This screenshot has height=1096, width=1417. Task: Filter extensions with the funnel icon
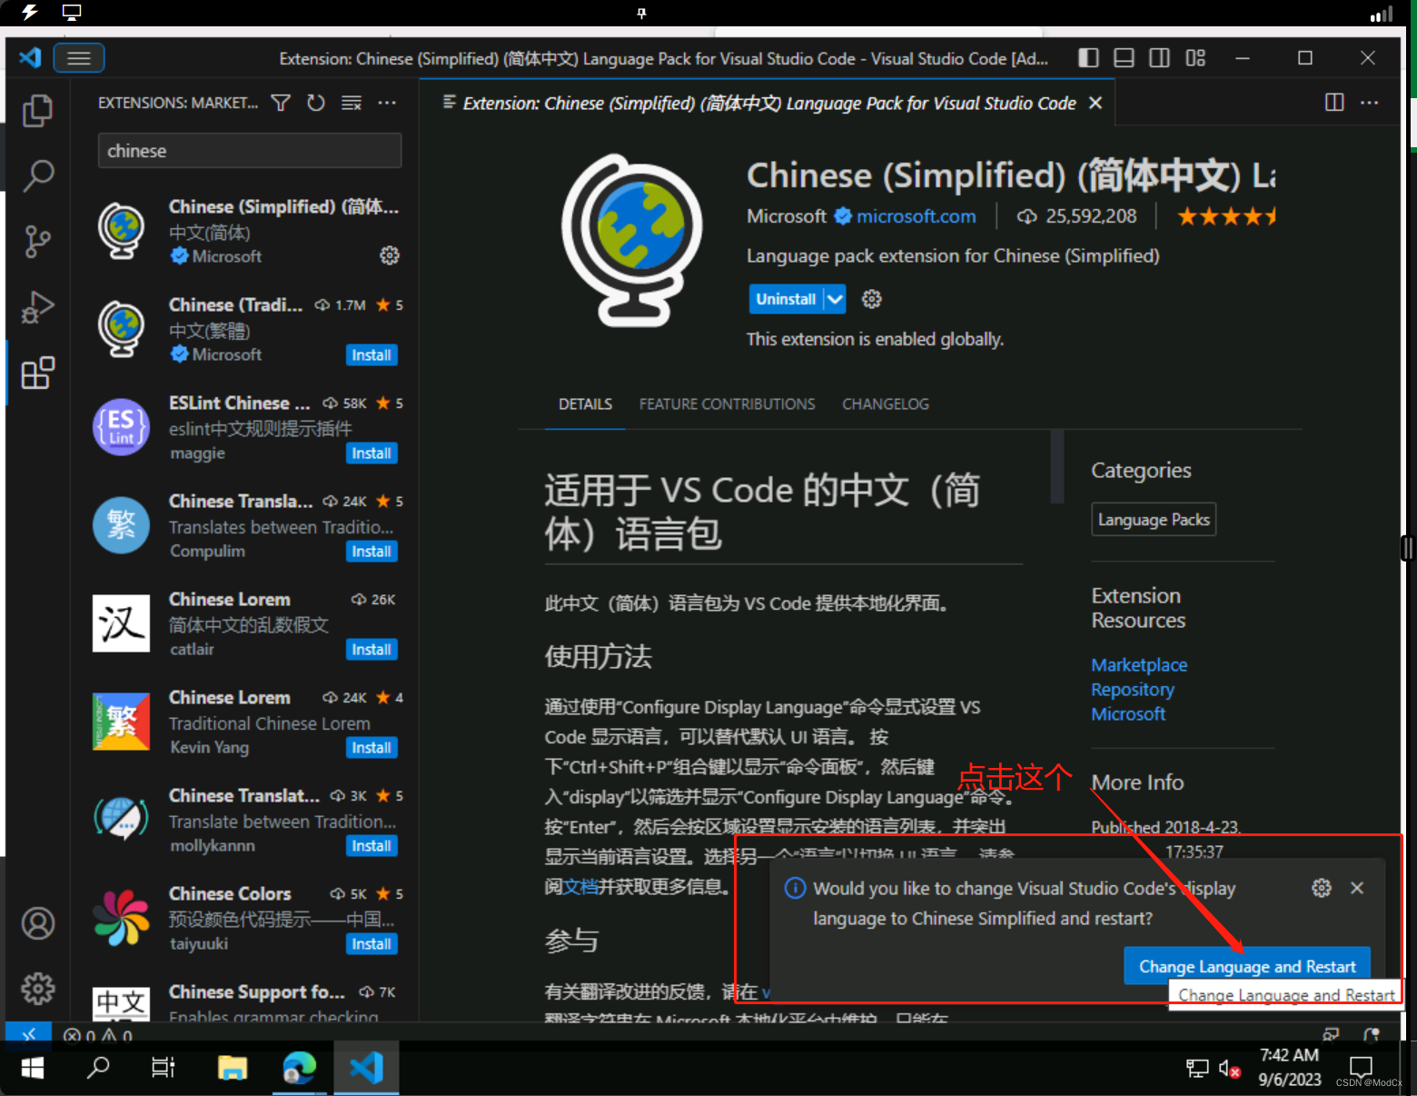point(282,103)
